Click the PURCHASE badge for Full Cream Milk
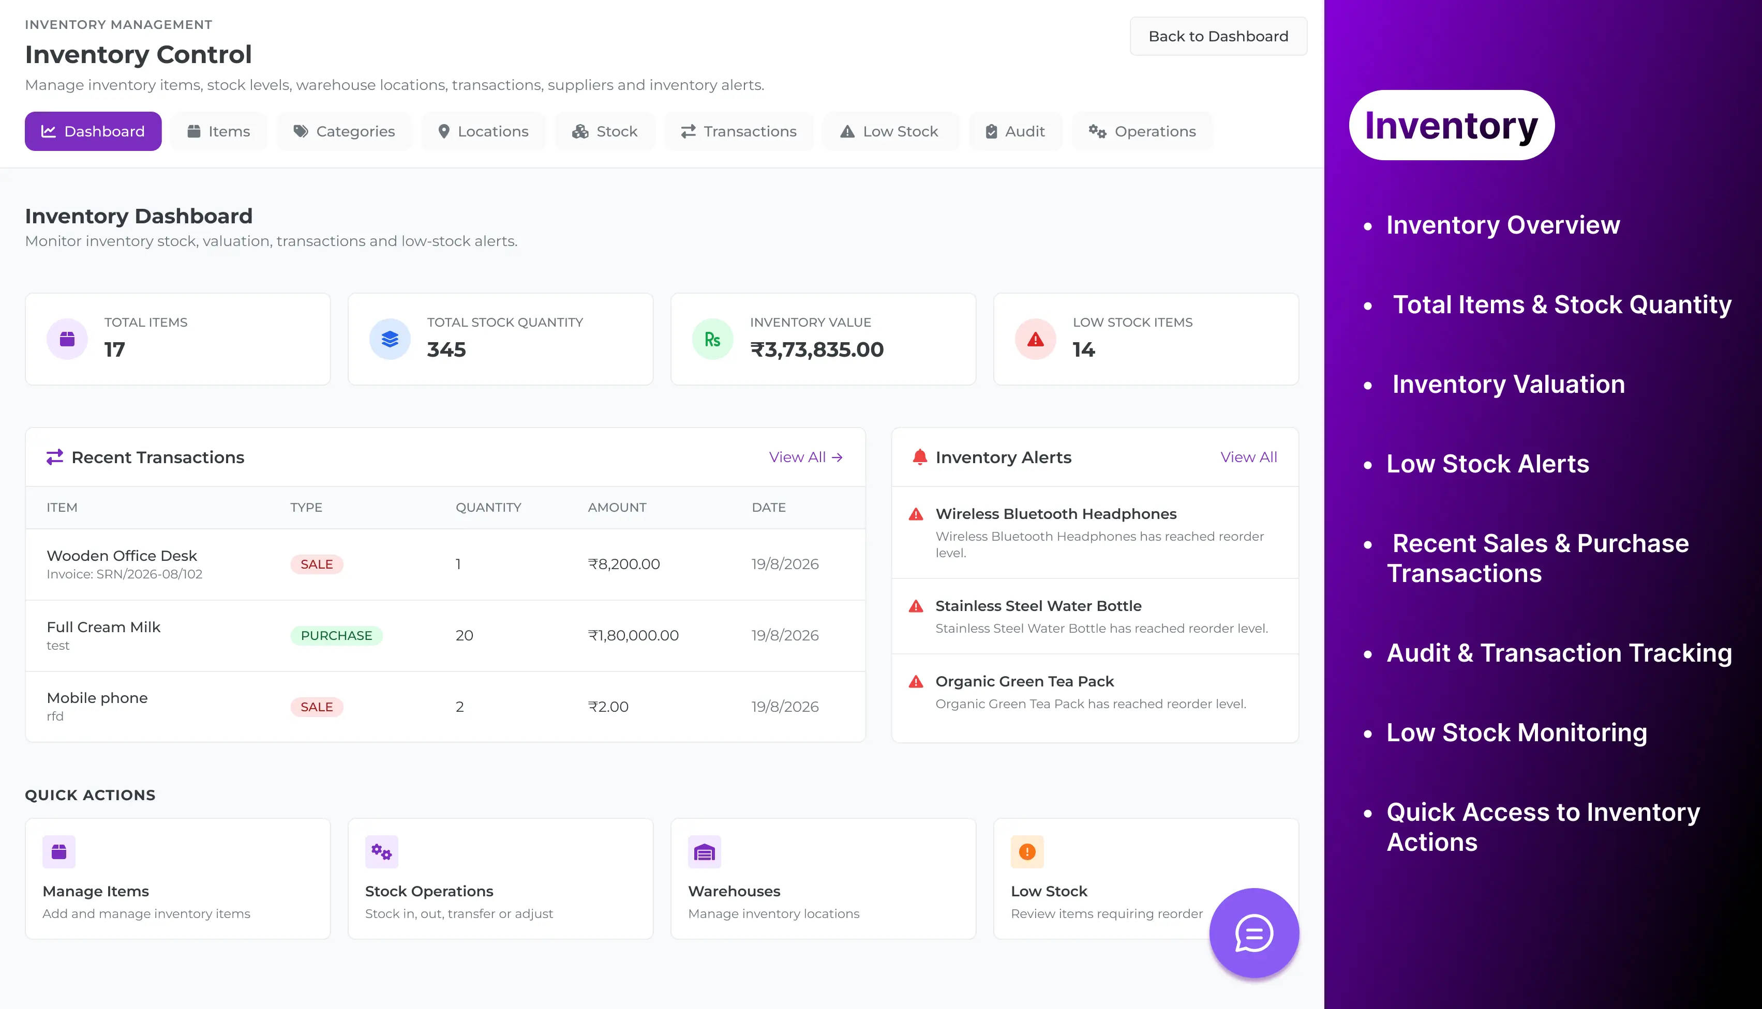Screen dimensions: 1762x1009 (x=336, y=635)
